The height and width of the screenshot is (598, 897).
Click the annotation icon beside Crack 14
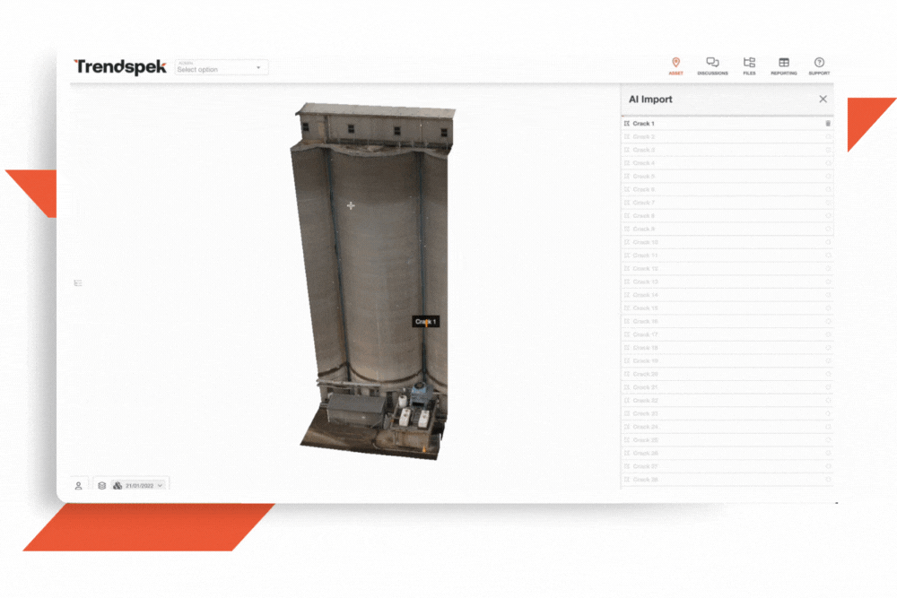coord(627,294)
